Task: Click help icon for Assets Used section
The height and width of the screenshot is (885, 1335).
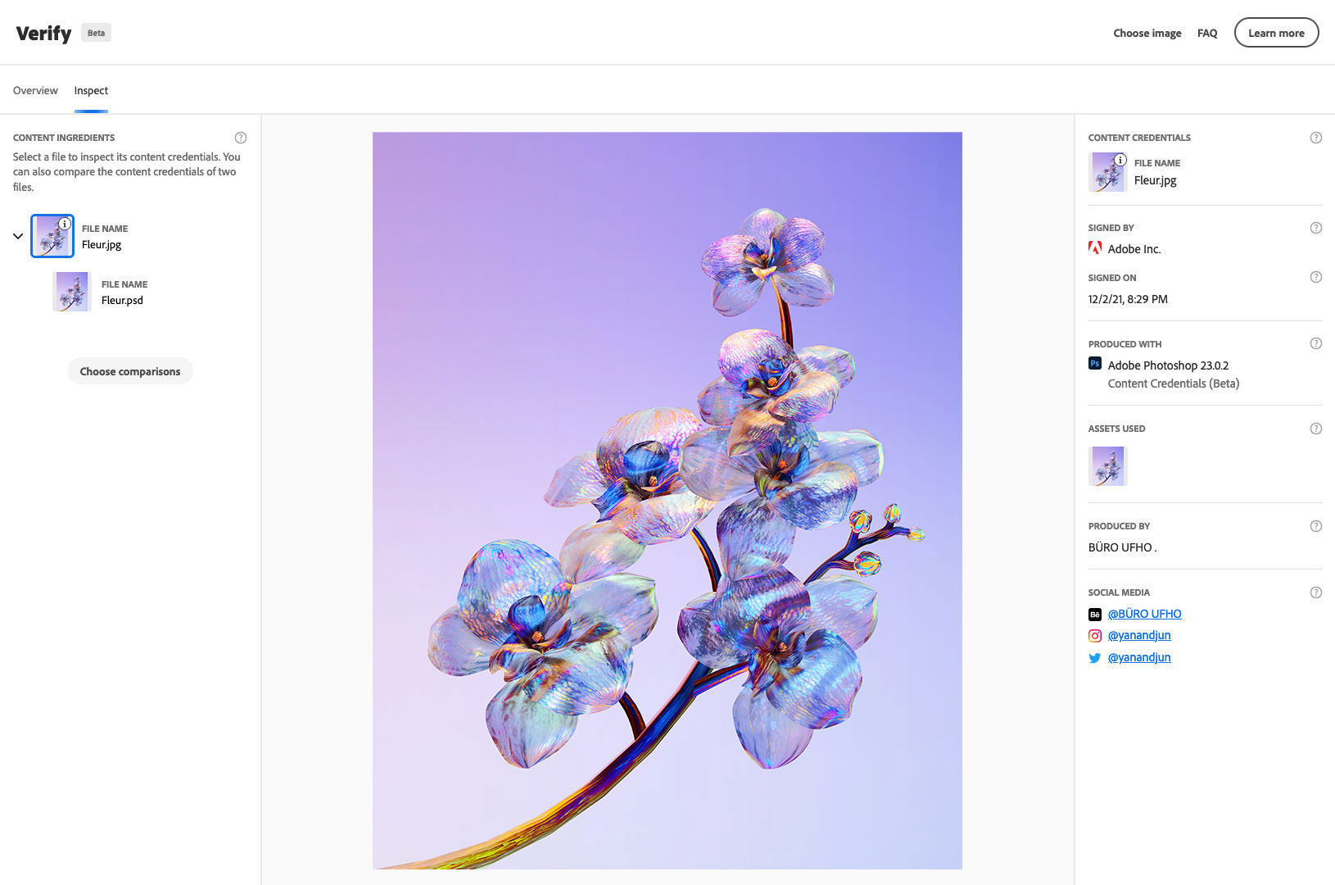Action: [x=1316, y=429]
